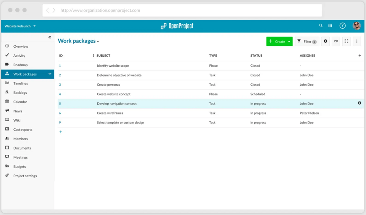366x215 pixels.
Task: Open details view info icon in toolbar
Action: click(x=325, y=41)
